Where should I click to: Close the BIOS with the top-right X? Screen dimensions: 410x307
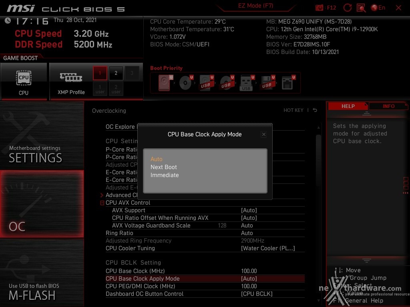[x=398, y=8]
